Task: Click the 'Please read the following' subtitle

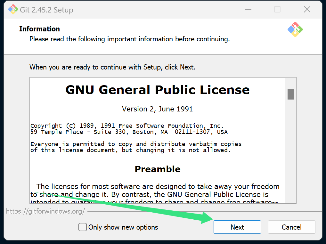Action: 129,39
